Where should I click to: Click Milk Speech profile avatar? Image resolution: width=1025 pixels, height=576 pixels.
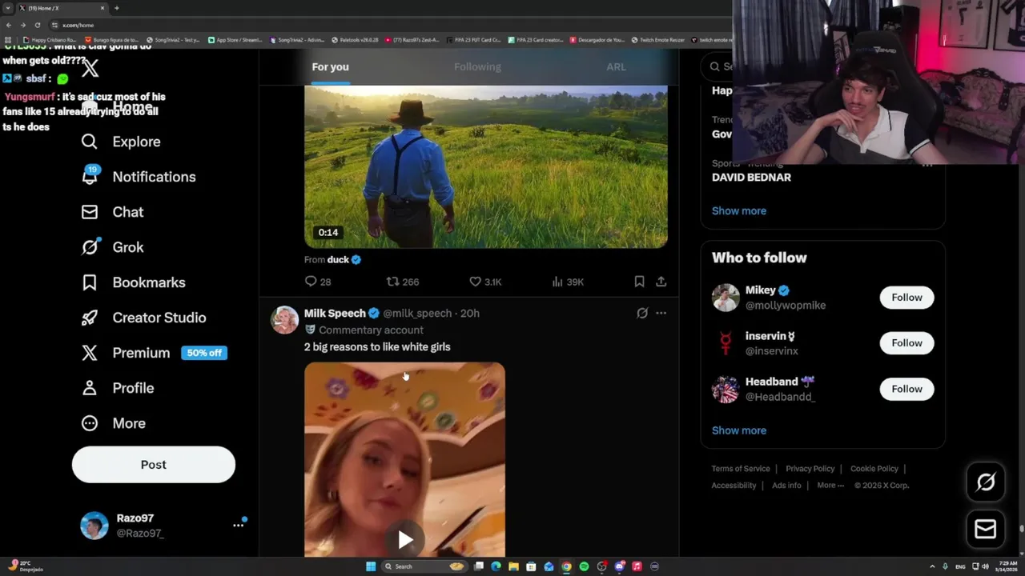(x=284, y=320)
